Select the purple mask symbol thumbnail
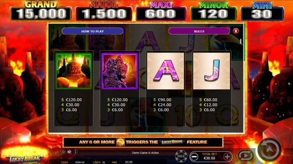 [x=119, y=71]
